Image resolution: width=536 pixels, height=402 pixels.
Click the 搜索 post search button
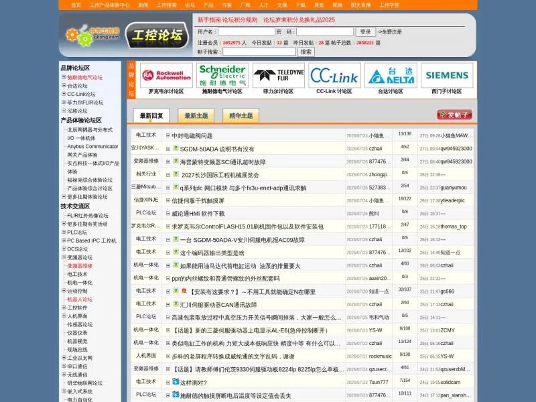306,52
